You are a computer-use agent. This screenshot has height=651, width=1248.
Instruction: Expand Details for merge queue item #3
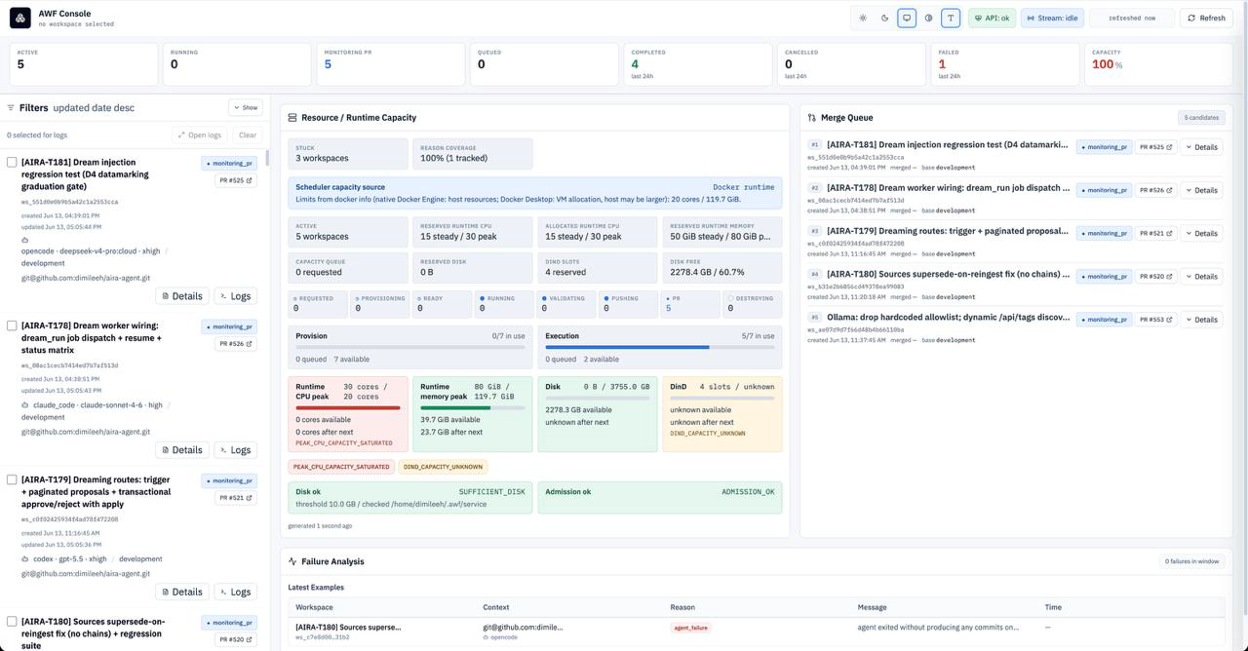[x=1201, y=233]
